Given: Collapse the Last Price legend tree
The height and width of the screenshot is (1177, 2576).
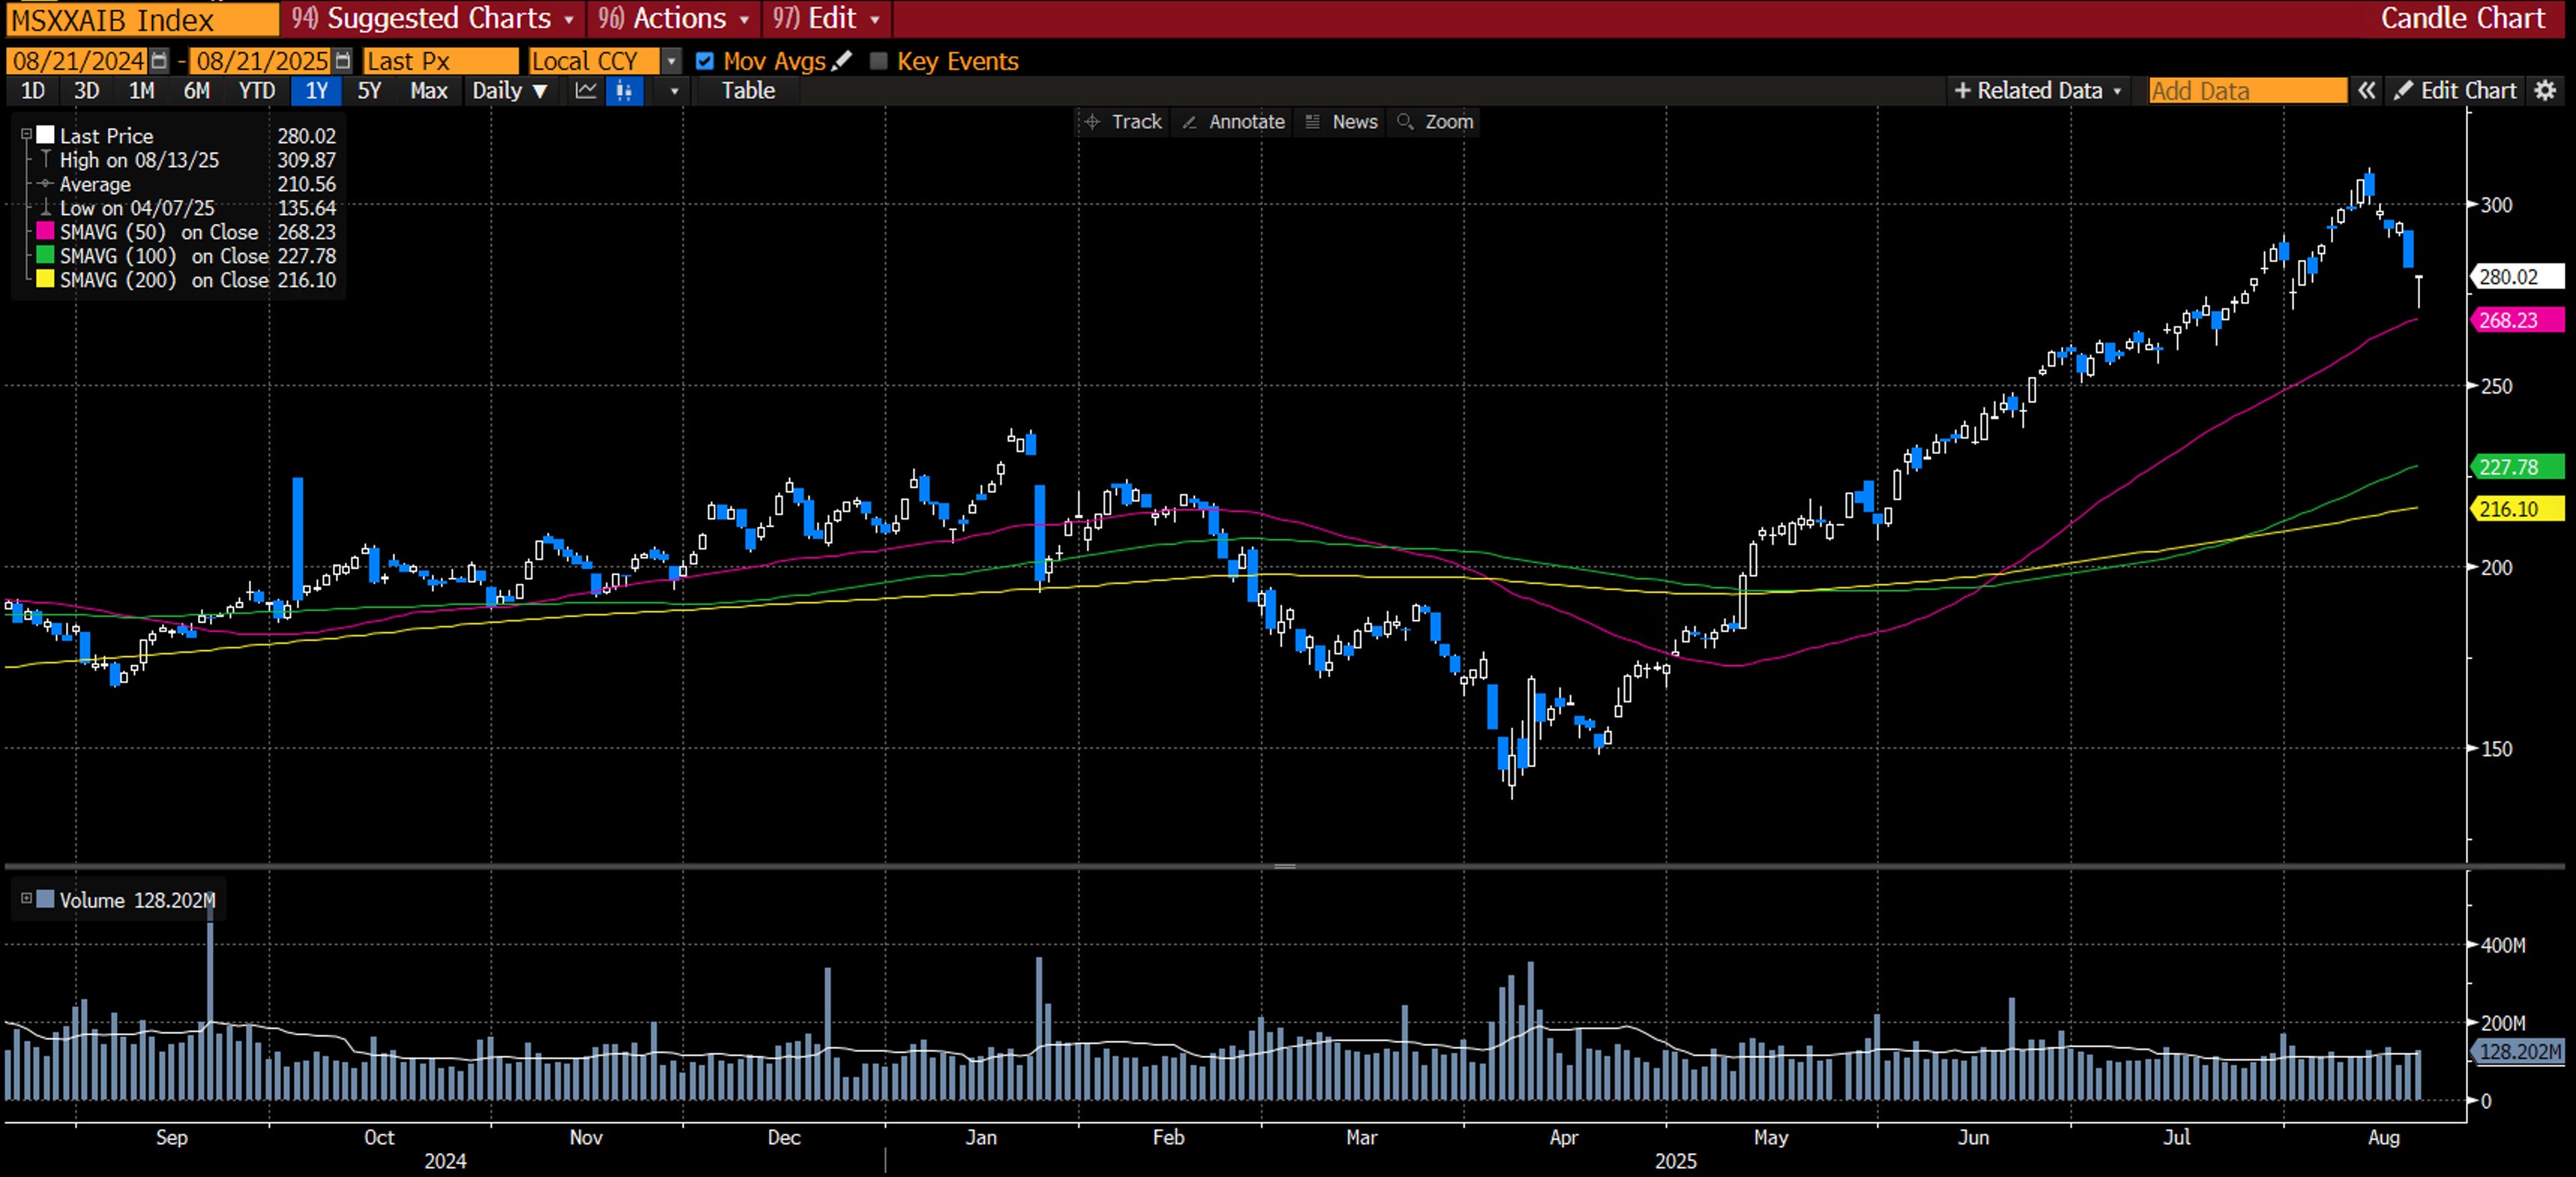Looking at the screenshot, I should tap(27, 135).
